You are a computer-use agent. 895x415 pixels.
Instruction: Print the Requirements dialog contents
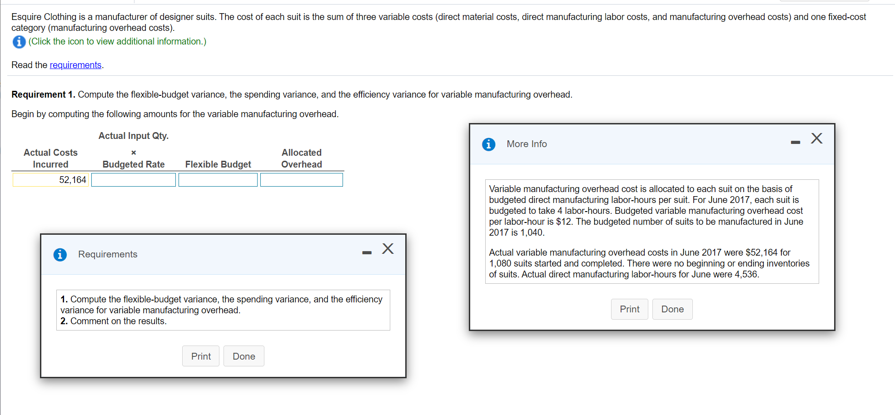coord(201,356)
